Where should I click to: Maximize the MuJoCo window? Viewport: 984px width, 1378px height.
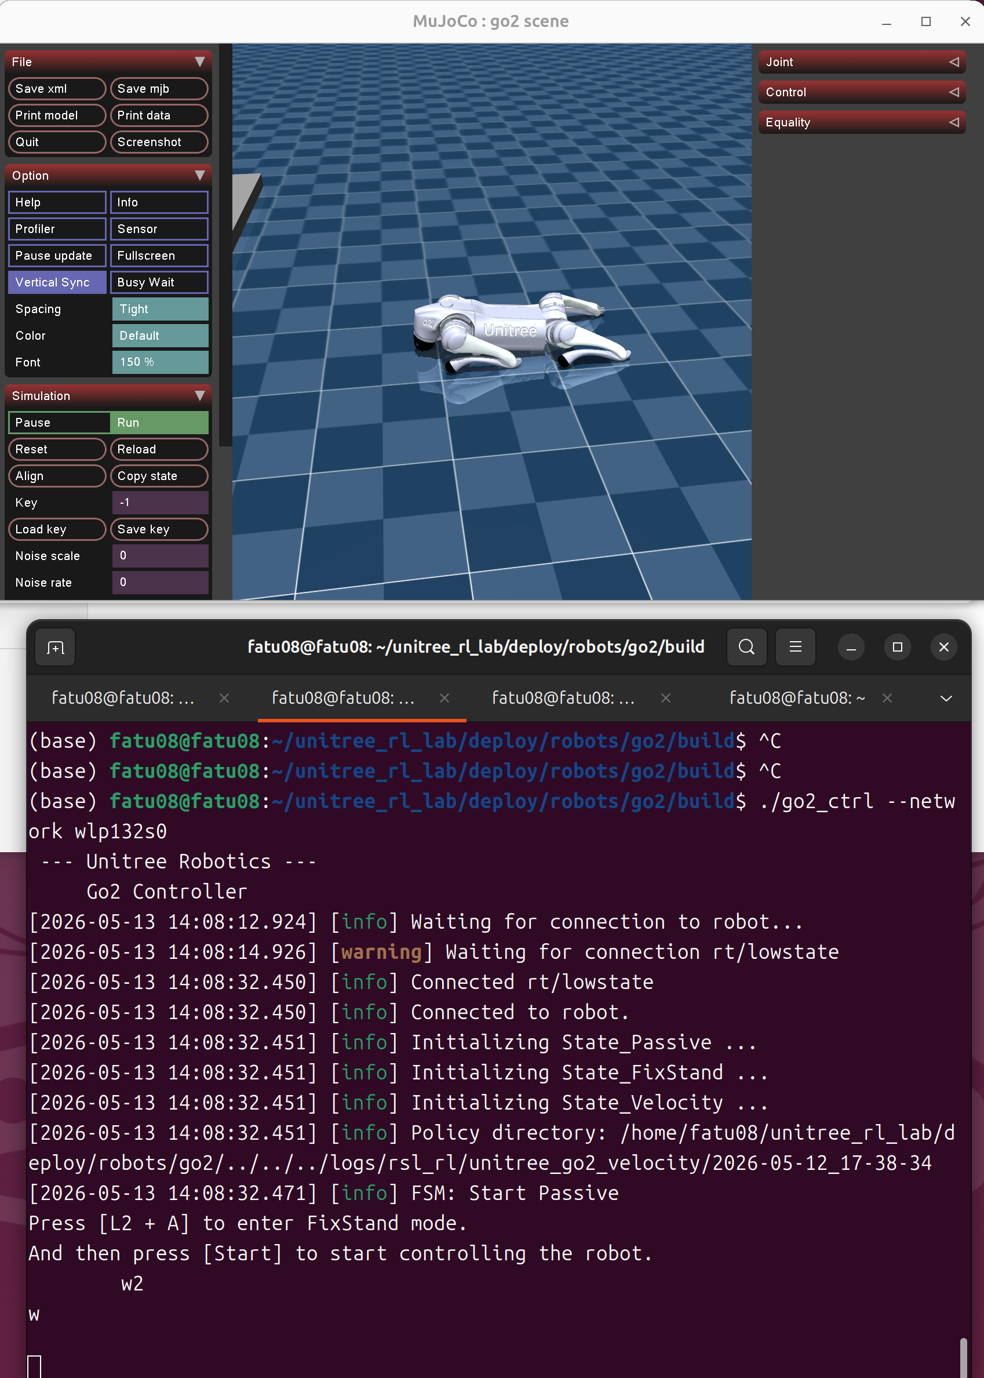926,22
